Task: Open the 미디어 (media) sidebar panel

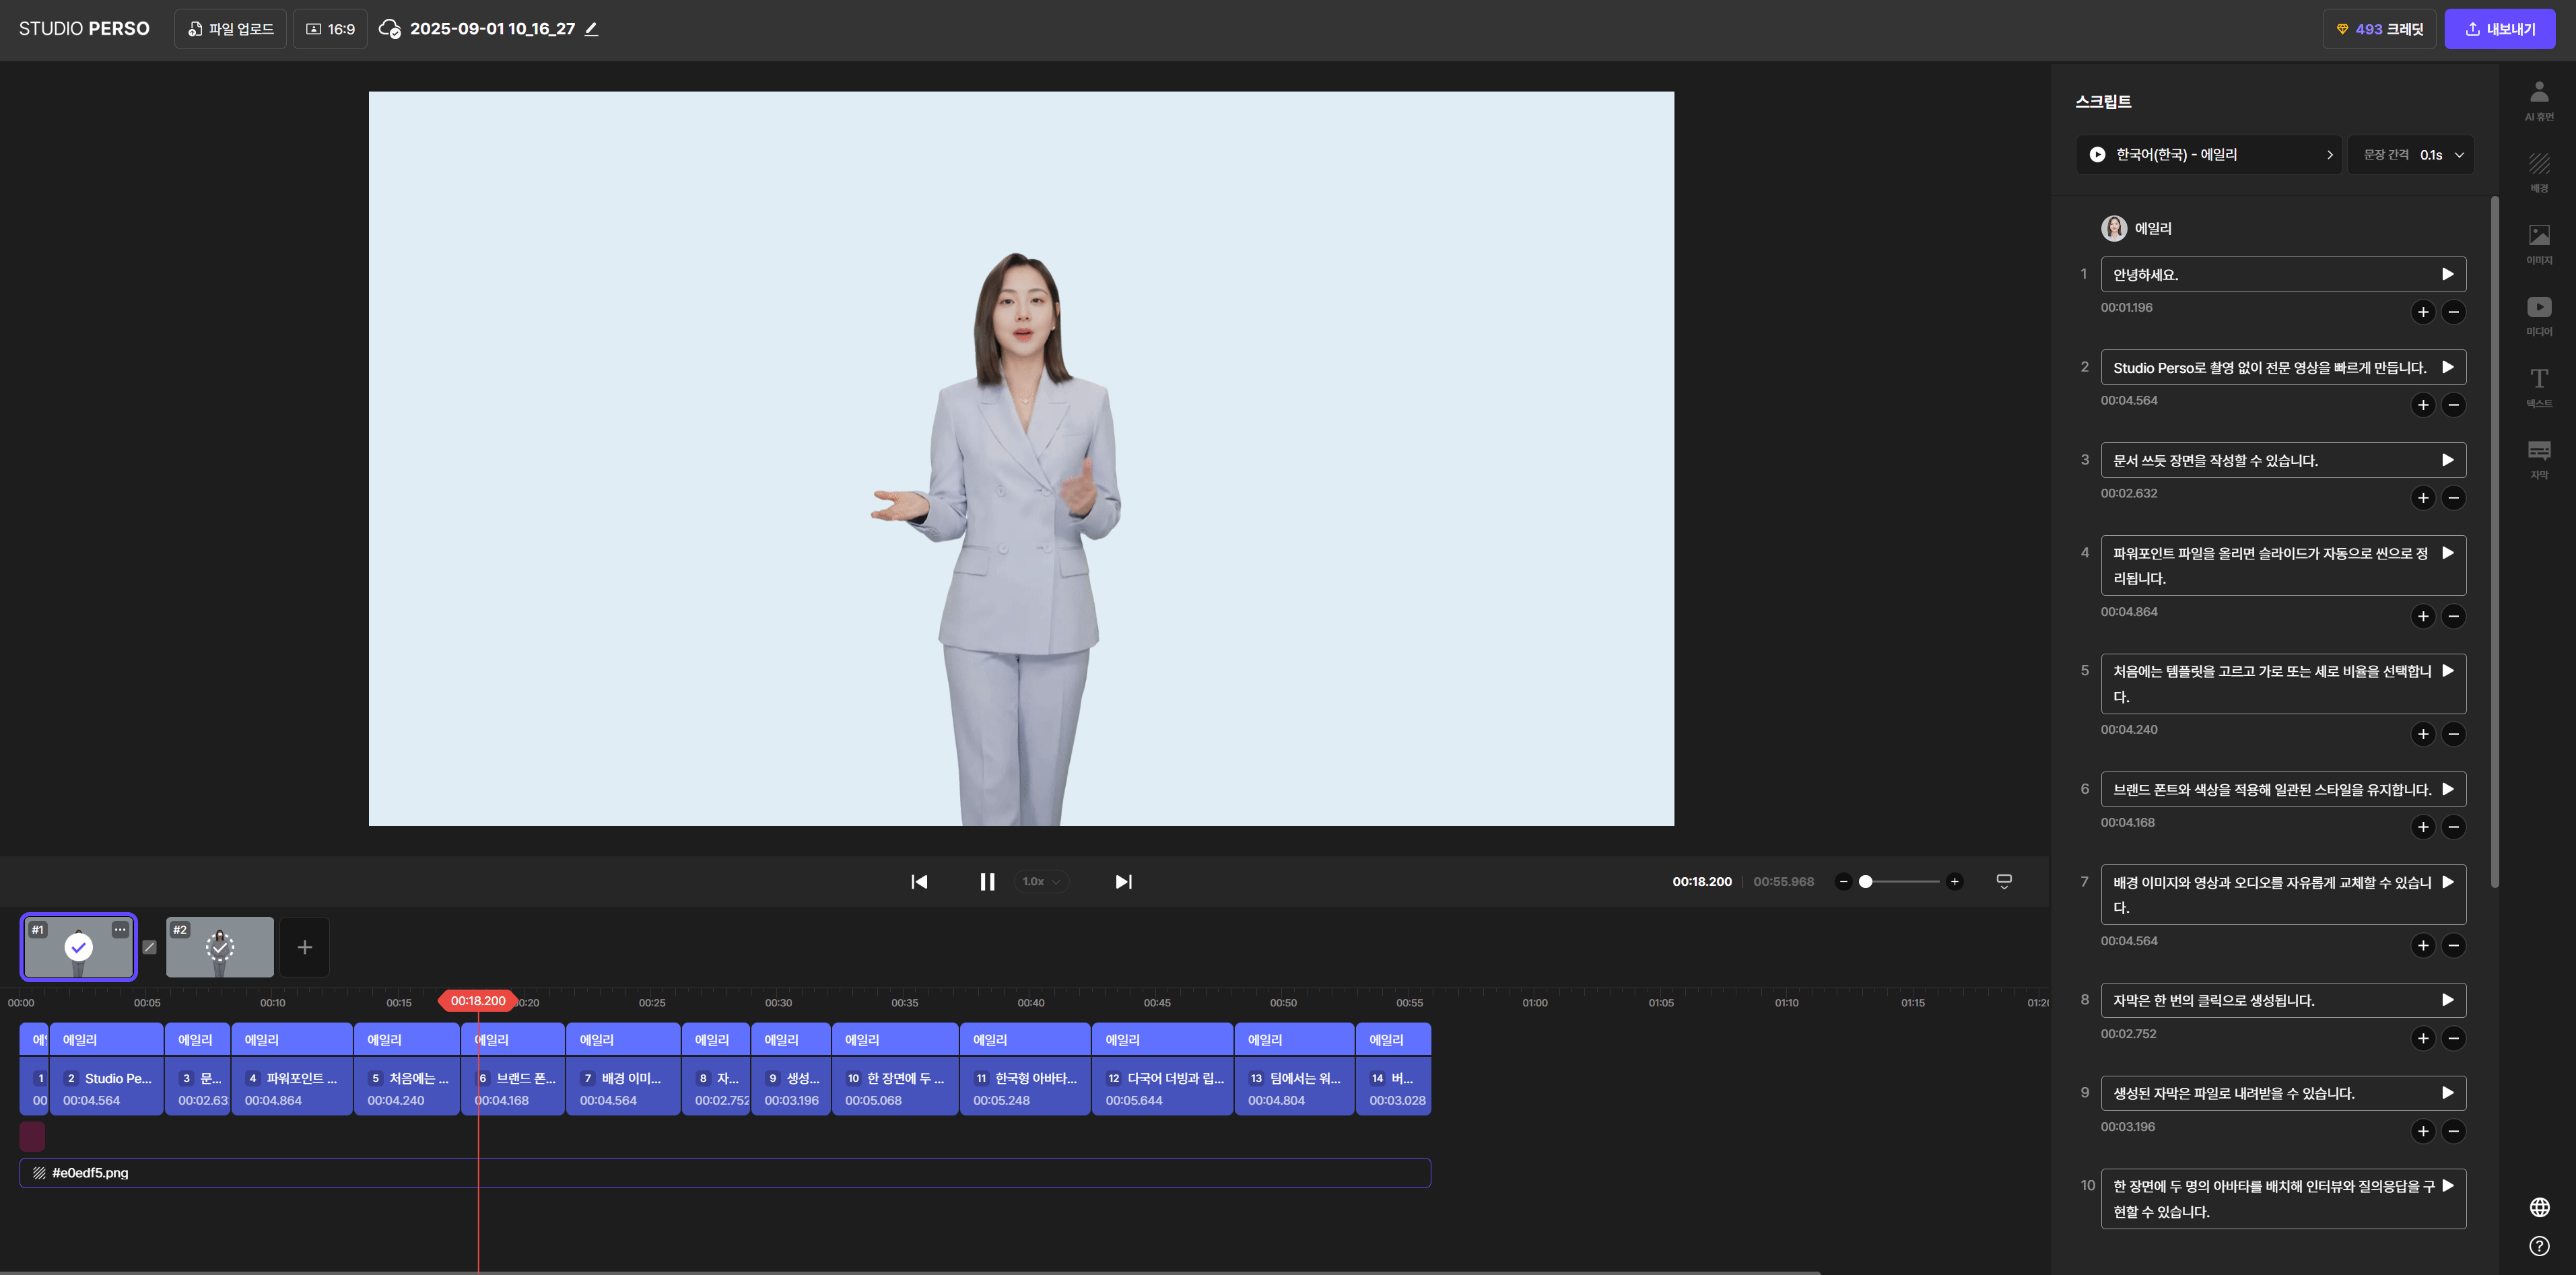Action: click(x=2538, y=314)
